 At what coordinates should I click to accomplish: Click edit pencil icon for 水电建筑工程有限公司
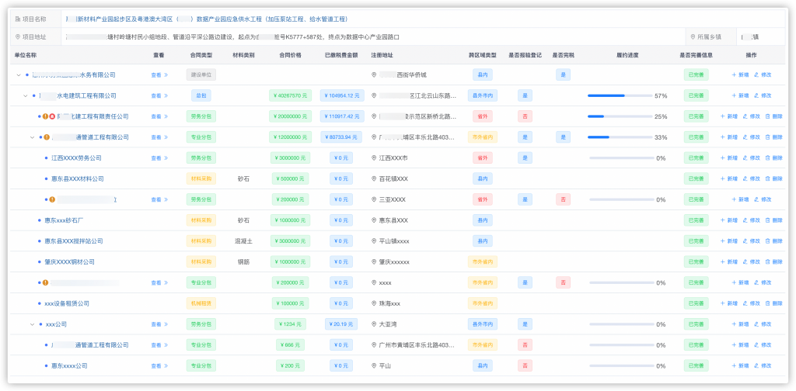pyautogui.click(x=756, y=96)
